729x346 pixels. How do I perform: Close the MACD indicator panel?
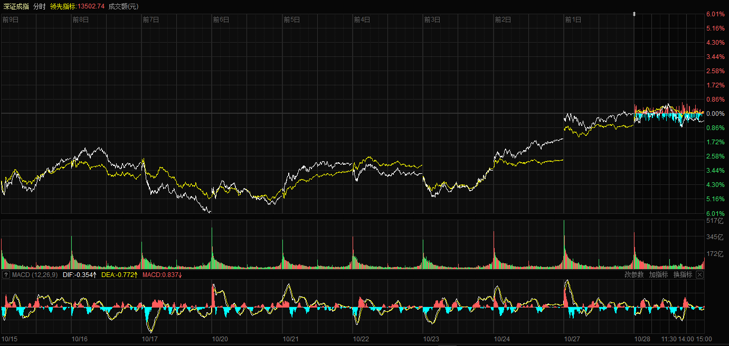(700, 275)
